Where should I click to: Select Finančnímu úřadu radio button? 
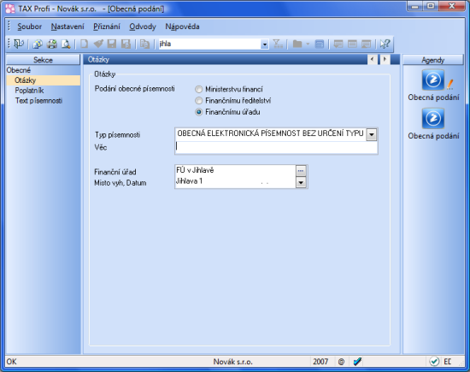(199, 112)
